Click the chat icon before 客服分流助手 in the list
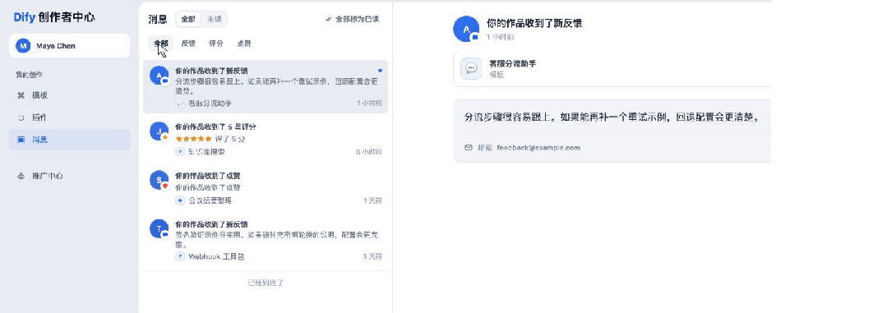This screenshot has height=313, width=887. point(180,104)
